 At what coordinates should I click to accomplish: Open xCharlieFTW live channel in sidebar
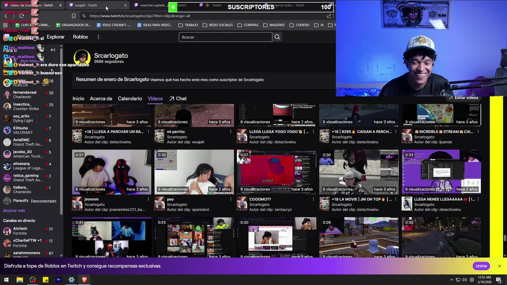tap(29, 243)
